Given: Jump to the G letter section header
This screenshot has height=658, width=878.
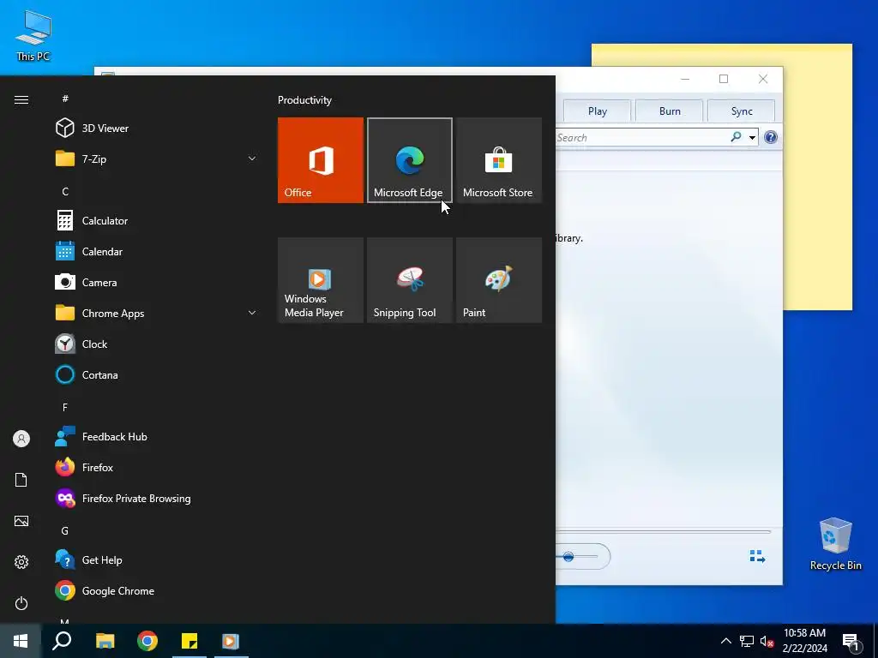Looking at the screenshot, I should 65,530.
